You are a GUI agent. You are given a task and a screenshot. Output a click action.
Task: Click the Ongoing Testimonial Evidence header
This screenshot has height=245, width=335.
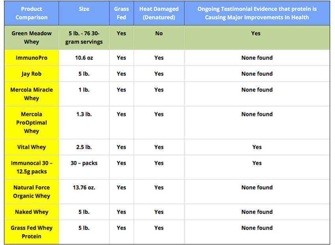257,13
